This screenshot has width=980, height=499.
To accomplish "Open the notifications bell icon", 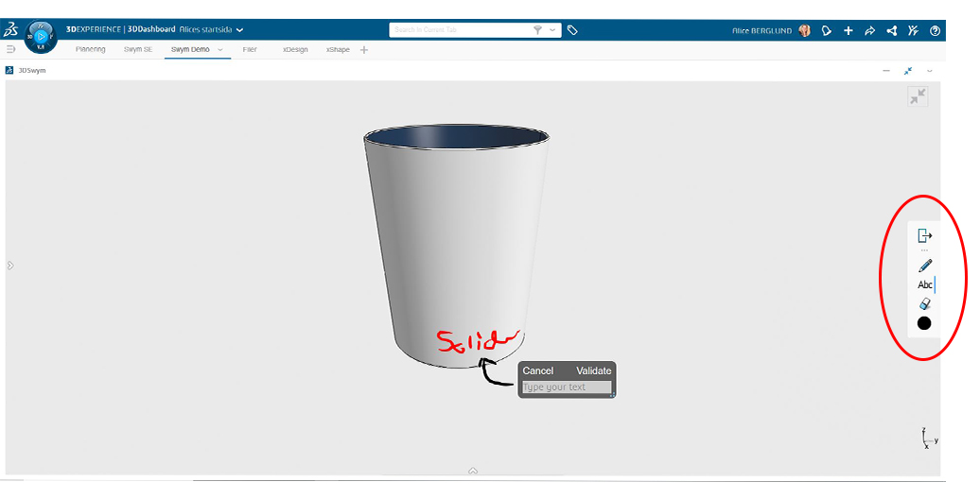I will coord(827,30).
